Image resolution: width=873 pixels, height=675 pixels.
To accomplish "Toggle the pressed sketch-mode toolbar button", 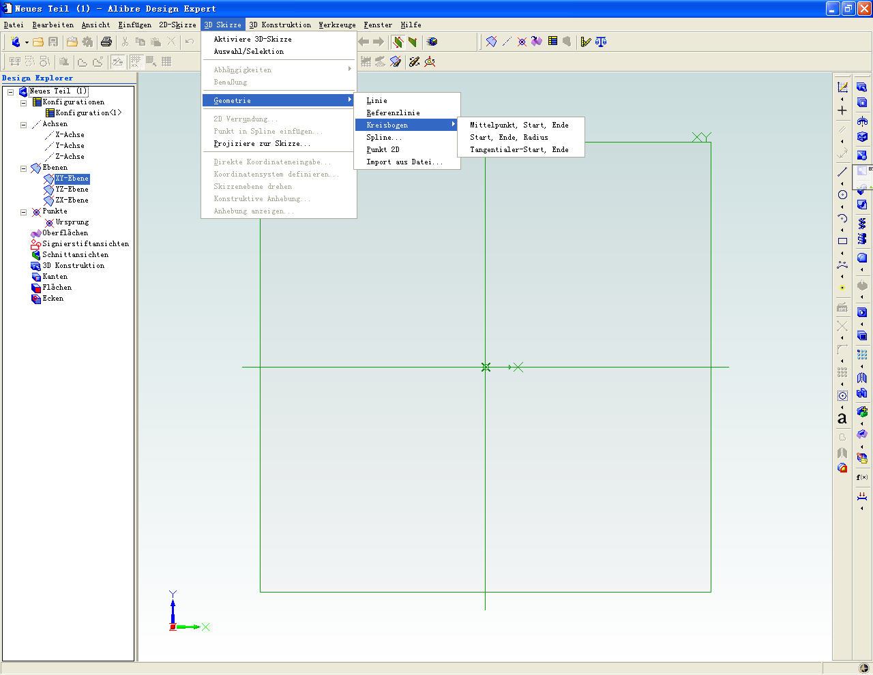I will [x=118, y=61].
